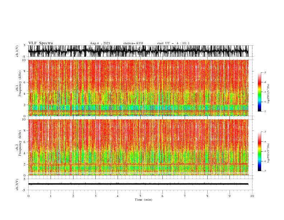Click the "-3" label on the ch.2 colorbar
284x220 pixels.
point(265,132)
